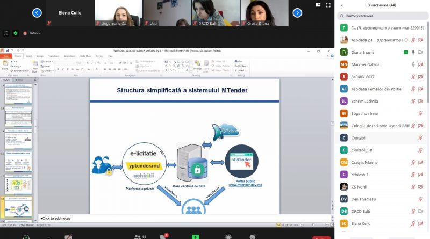Click the Запись recording indicator

32,33
